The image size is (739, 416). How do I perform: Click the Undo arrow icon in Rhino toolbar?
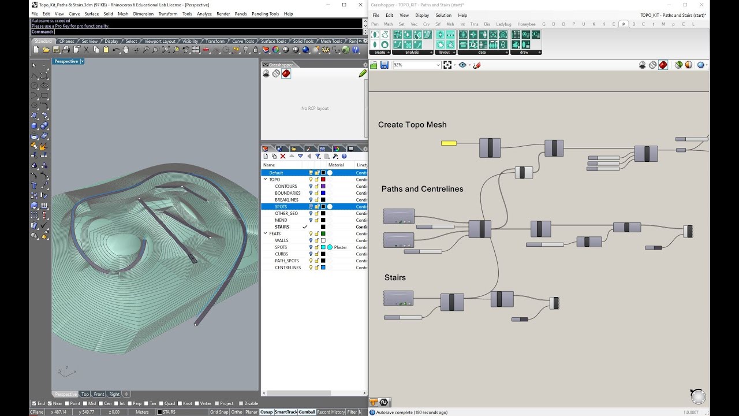pos(116,50)
